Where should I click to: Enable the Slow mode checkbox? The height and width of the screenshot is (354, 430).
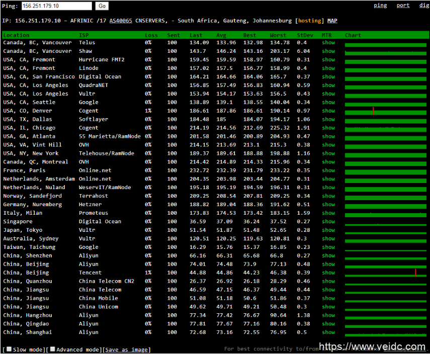click(9, 349)
